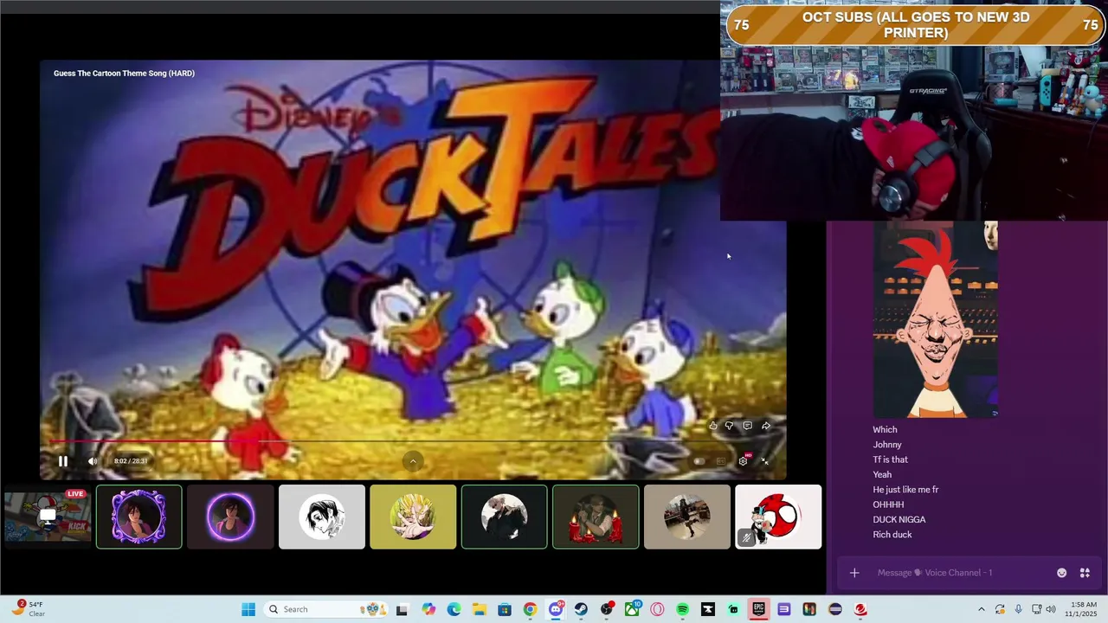Open the plus attachment button in chat

[x=854, y=573]
